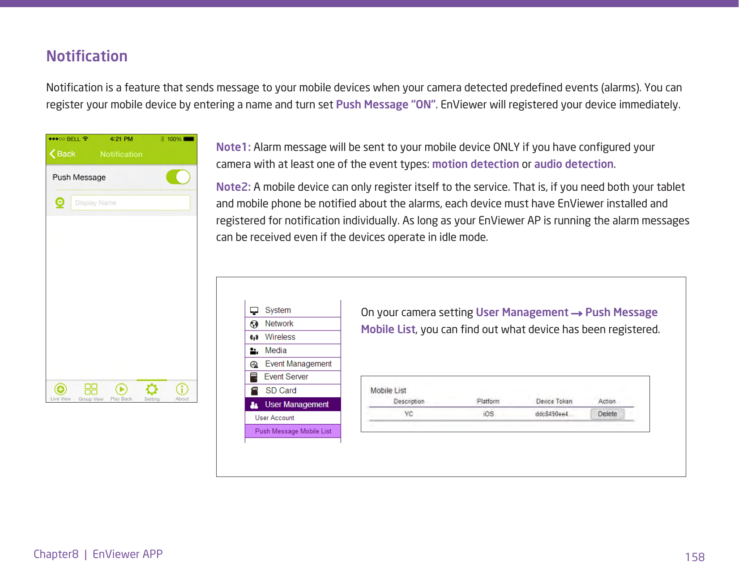The width and height of the screenshot is (739, 571).
Task: Open Push Message Mobile List submenu item
Action: (293, 431)
